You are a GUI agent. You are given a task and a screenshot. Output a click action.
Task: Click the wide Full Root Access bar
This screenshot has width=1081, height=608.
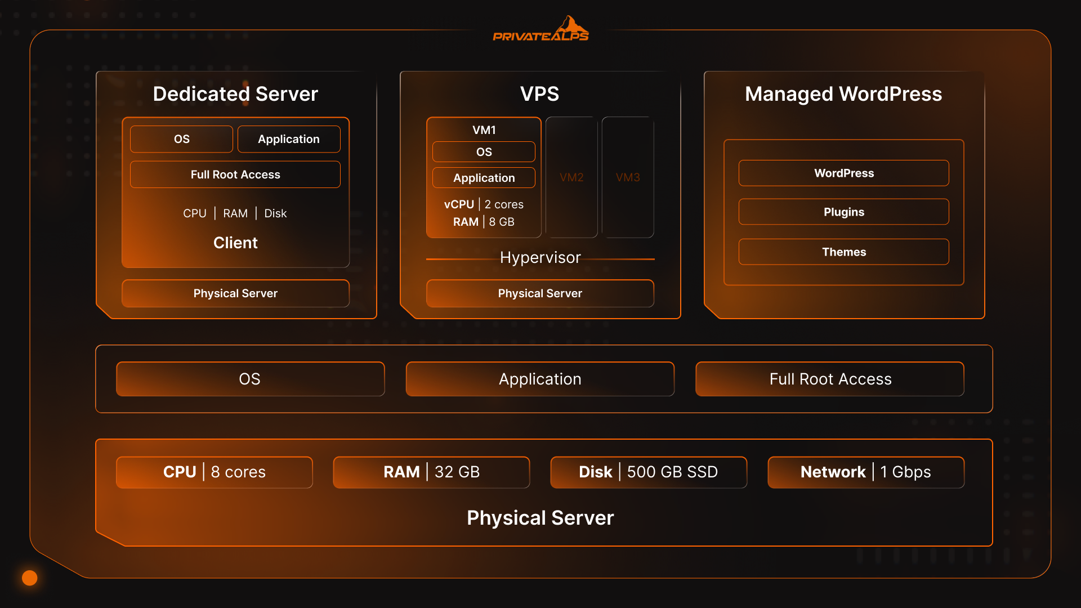click(830, 379)
